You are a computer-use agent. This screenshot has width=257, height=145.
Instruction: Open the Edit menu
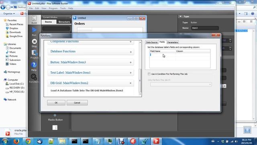(x=37, y=8)
